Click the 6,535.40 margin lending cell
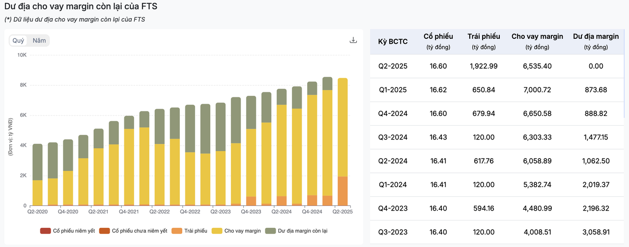629x247 pixels. (x=537, y=66)
